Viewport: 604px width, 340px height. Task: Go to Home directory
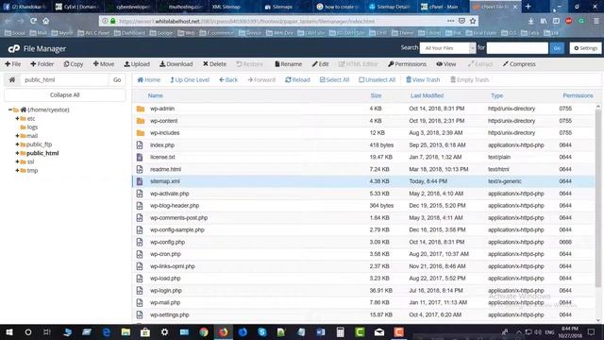149,79
